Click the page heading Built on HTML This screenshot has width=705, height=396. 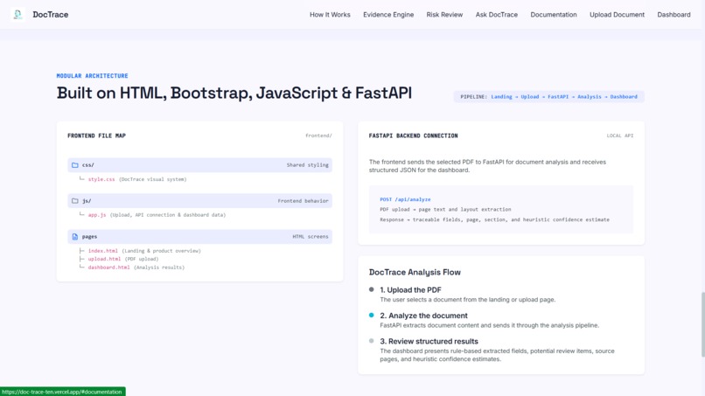click(x=234, y=93)
